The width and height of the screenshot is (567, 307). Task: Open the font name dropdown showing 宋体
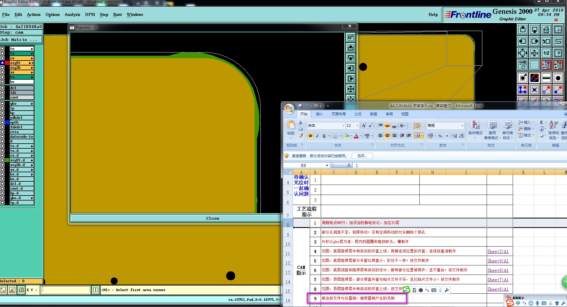point(343,126)
